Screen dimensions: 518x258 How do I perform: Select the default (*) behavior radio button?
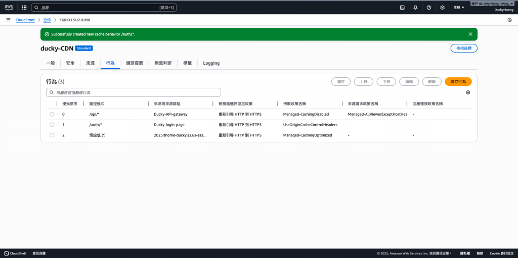point(52,135)
